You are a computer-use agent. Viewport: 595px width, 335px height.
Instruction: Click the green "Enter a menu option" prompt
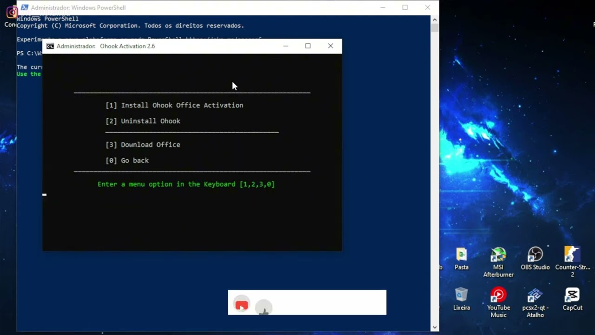(186, 184)
